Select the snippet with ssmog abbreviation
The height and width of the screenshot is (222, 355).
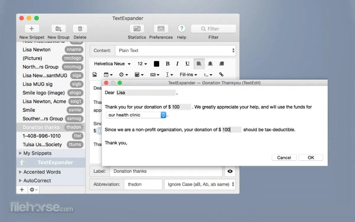click(51, 118)
